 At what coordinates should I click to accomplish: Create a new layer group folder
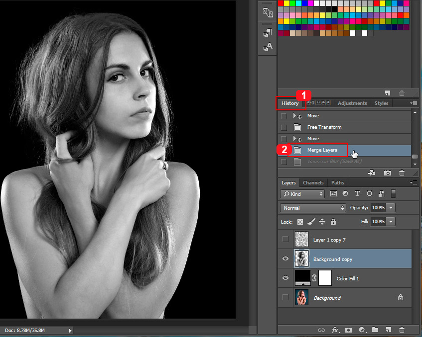pyautogui.click(x=375, y=330)
